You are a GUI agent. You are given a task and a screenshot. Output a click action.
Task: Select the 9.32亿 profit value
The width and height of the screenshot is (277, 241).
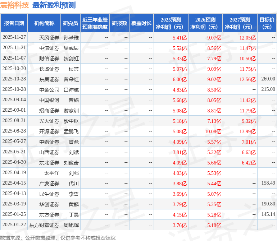point(249,121)
